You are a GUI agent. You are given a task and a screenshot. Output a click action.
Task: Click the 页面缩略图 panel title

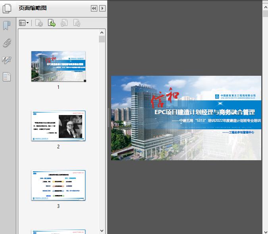coord(33,8)
